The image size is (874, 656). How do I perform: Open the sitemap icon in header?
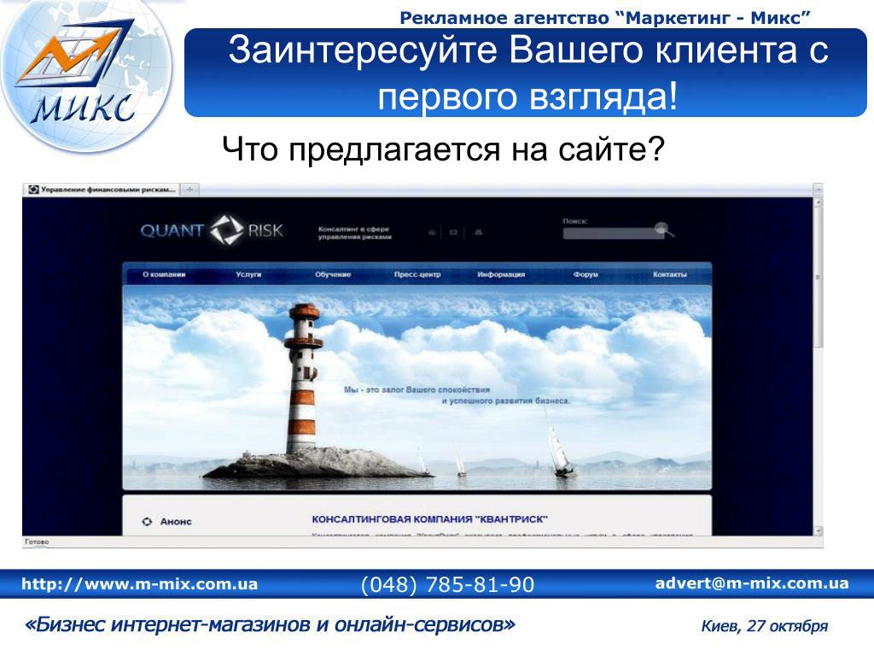coord(478,232)
